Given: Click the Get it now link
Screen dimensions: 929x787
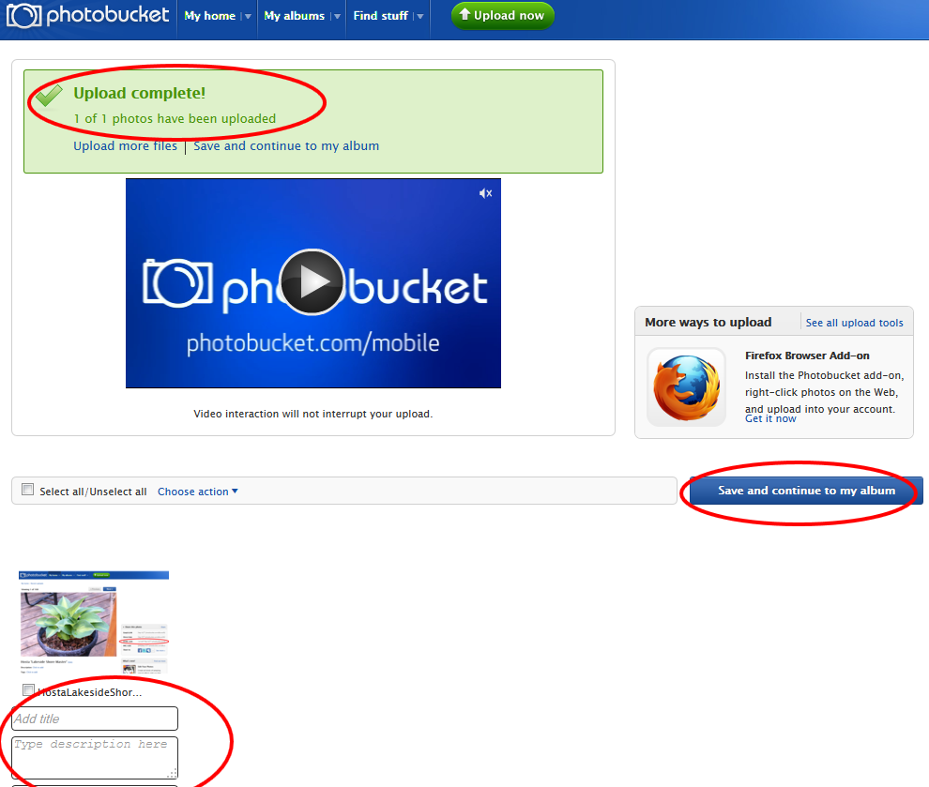Looking at the screenshot, I should coord(770,418).
